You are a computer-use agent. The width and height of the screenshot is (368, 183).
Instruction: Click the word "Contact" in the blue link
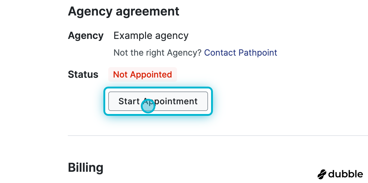point(220,53)
